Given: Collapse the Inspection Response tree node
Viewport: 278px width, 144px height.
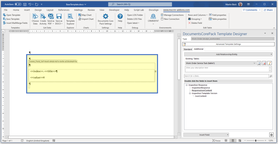Looking at the screenshot, I should pyautogui.click(x=187, y=85).
